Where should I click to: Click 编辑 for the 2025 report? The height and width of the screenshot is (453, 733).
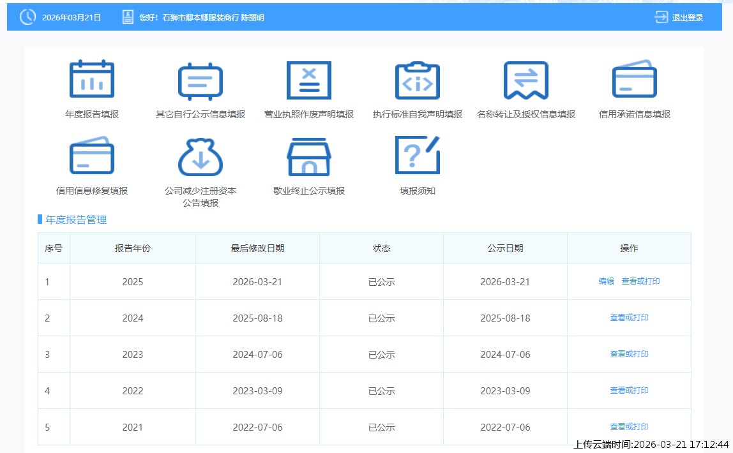coord(606,281)
